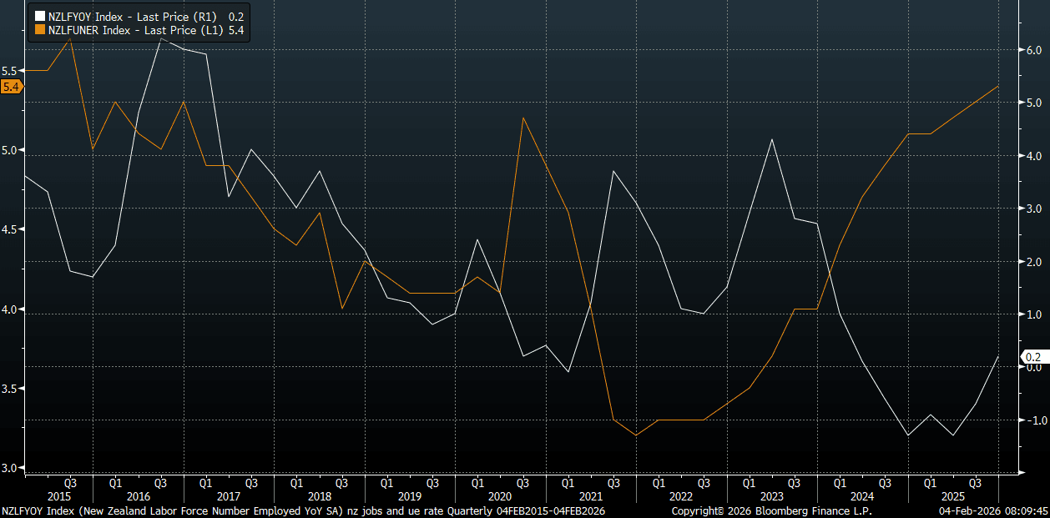1050x518 pixels.
Task: Open the Bloomberg Finance L.P. copyright text
Action: 771,510
